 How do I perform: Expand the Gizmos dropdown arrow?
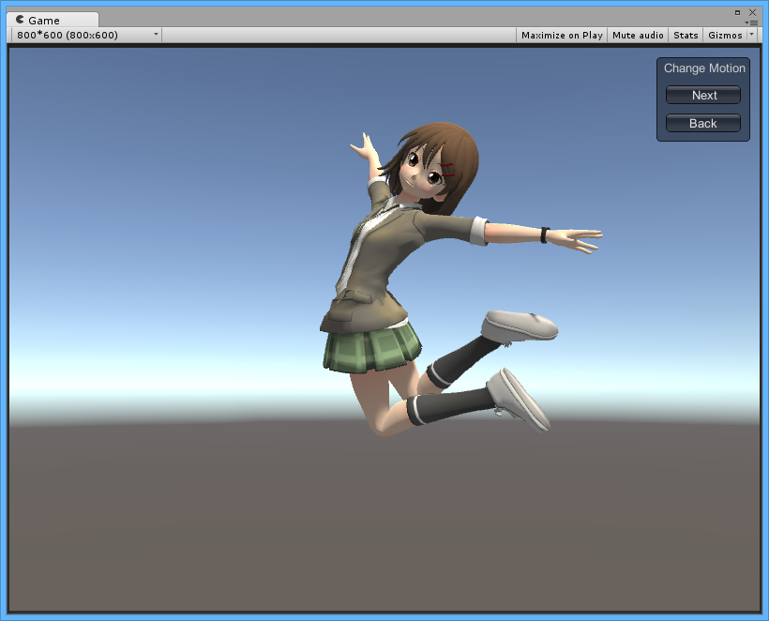point(752,35)
